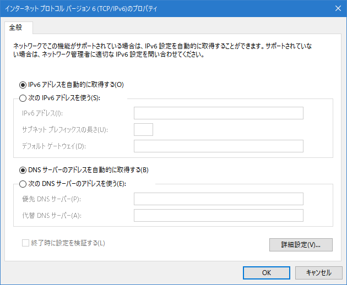Click the 優先 DNS サーバー(P) label

click(x=51, y=199)
